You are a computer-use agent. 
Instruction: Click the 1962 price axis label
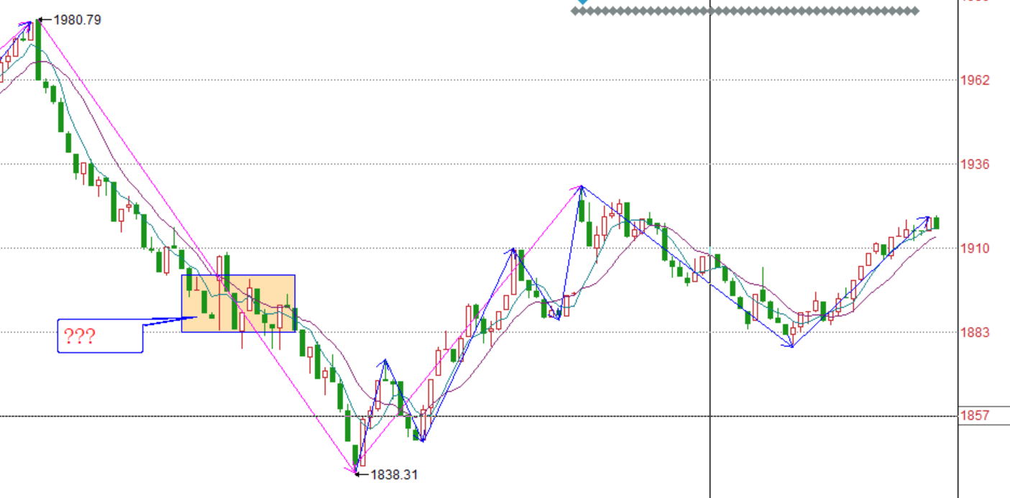pos(975,80)
